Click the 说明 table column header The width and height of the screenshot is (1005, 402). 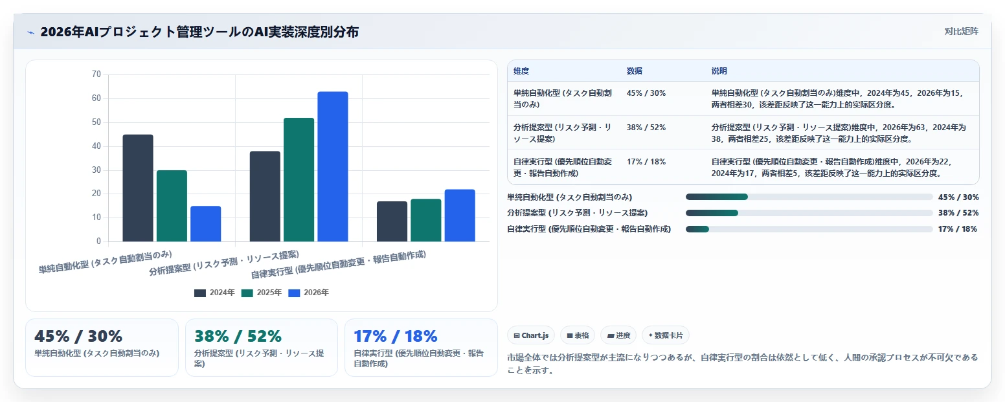[719, 71]
